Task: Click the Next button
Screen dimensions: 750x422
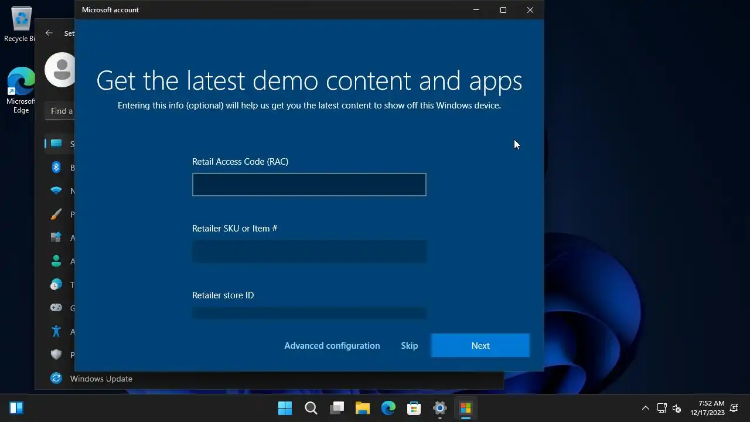Action: point(480,346)
